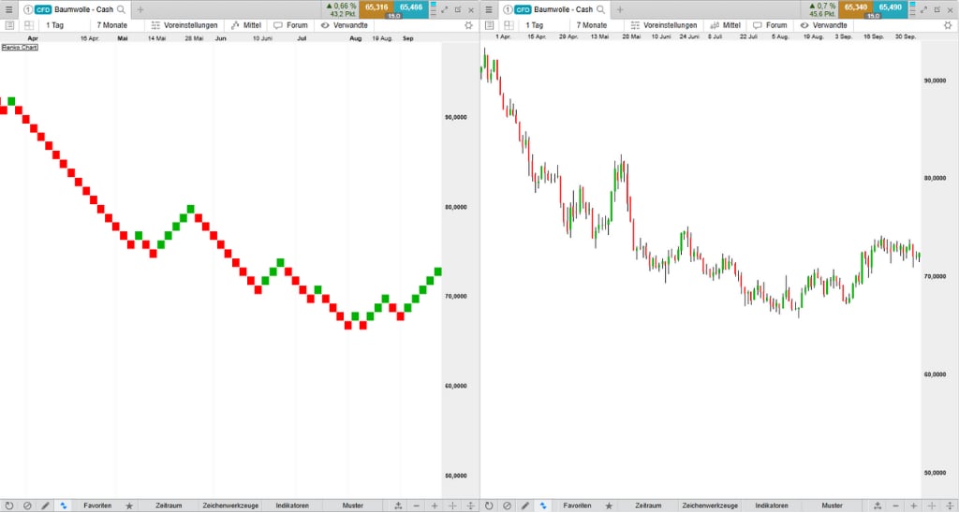Open Verwandte in right chart toolbar
This screenshot has height=513, width=959.
pos(824,25)
